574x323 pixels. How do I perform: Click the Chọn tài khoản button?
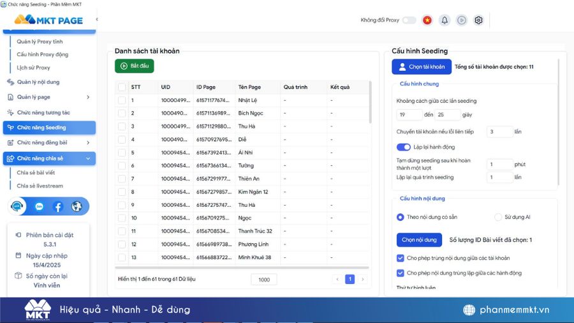point(420,66)
